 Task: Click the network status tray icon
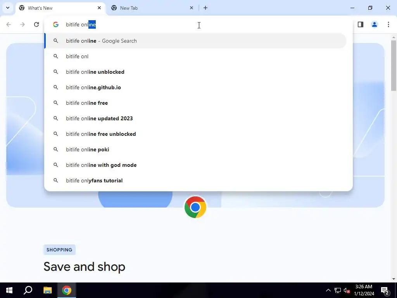tap(338, 290)
